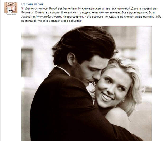Click the phrase "Все в руках мужчин"

pyautogui.click(x=134, y=13)
